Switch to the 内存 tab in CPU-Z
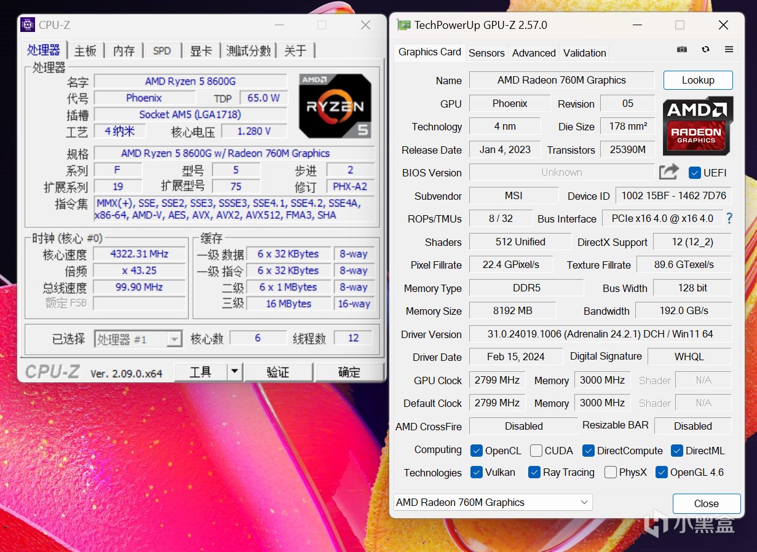Viewport: 757px width, 552px height. click(x=124, y=50)
